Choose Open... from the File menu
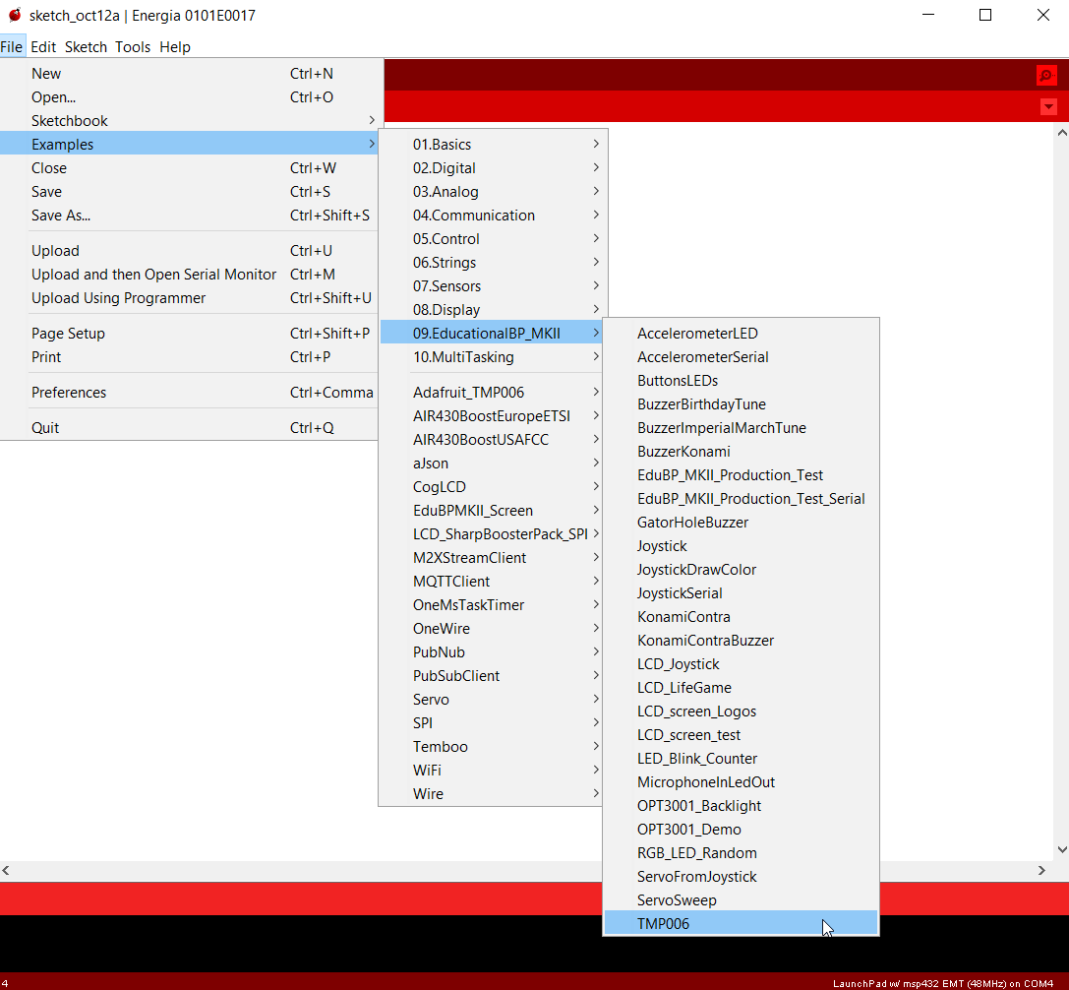Viewport: 1069px width, 990px height. pos(190,96)
